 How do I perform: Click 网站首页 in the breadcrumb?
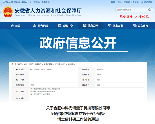(18, 64)
